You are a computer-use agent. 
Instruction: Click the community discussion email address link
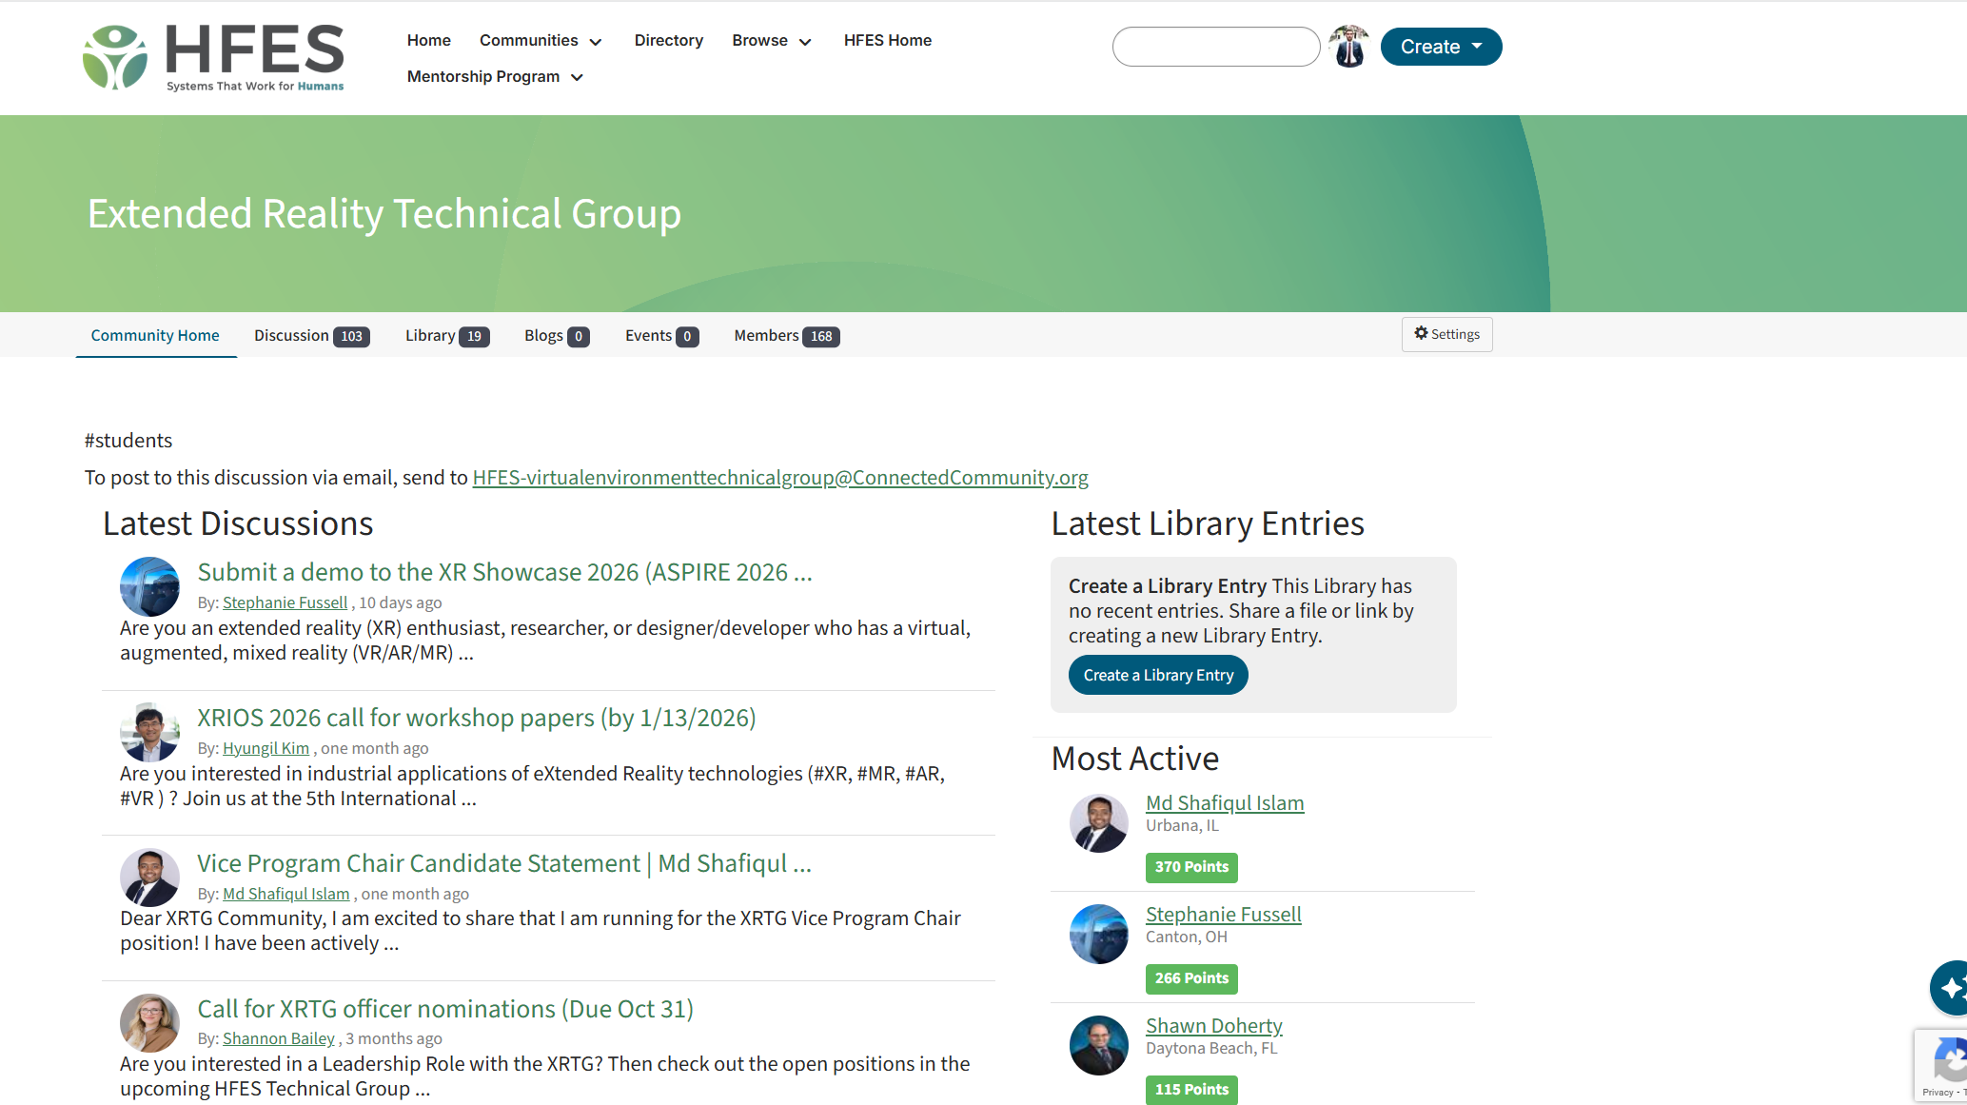point(779,478)
